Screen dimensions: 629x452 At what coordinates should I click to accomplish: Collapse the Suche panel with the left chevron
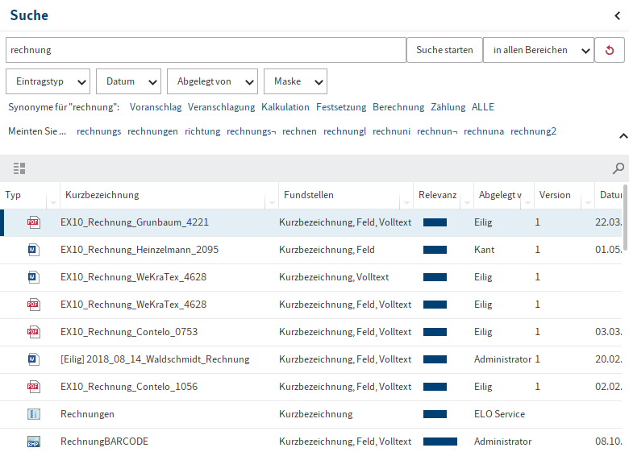618,15
